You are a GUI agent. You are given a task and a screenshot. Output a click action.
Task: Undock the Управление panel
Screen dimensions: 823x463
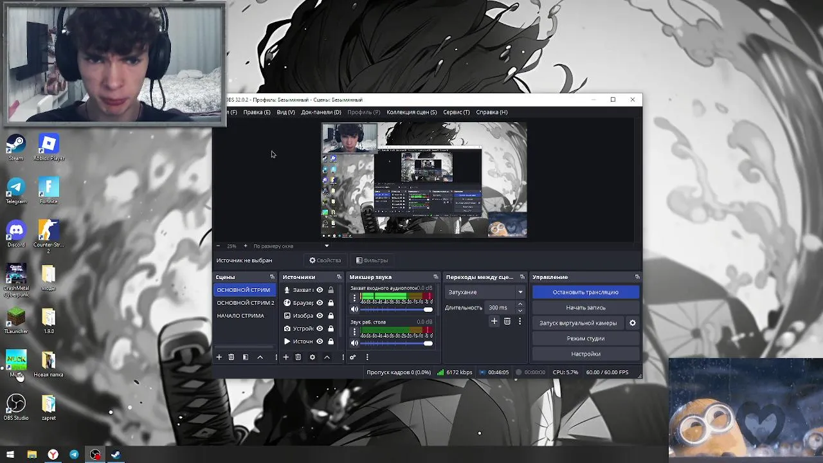[x=637, y=277]
